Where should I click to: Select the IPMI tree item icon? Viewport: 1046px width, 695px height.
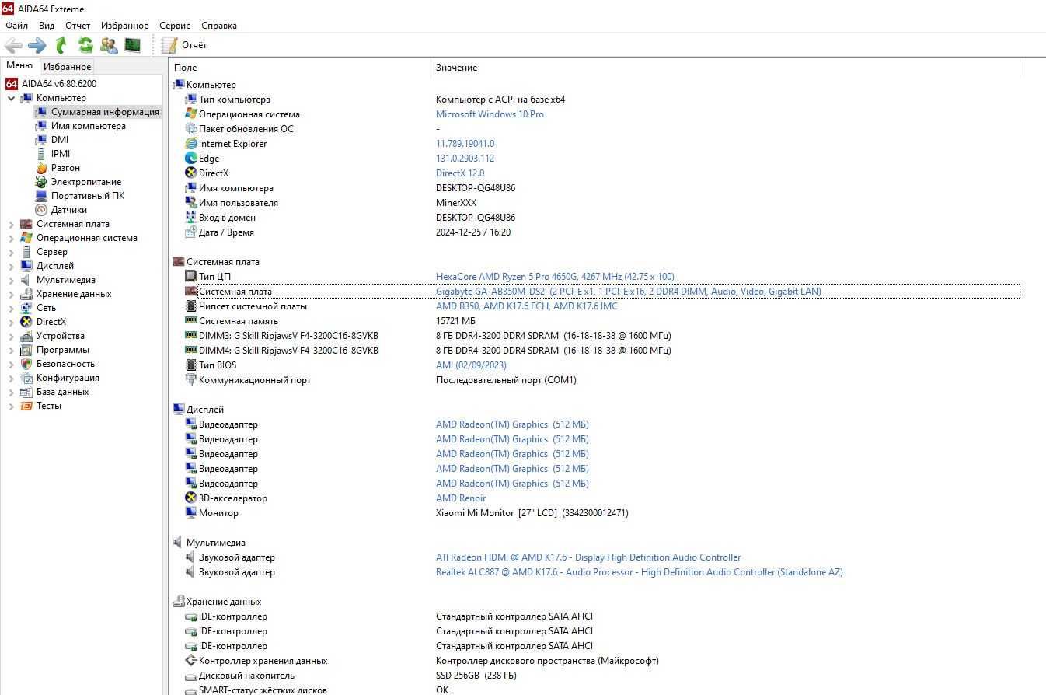[x=41, y=154]
